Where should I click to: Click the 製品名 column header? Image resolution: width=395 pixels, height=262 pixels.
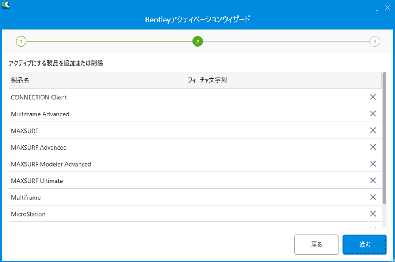(x=98, y=80)
